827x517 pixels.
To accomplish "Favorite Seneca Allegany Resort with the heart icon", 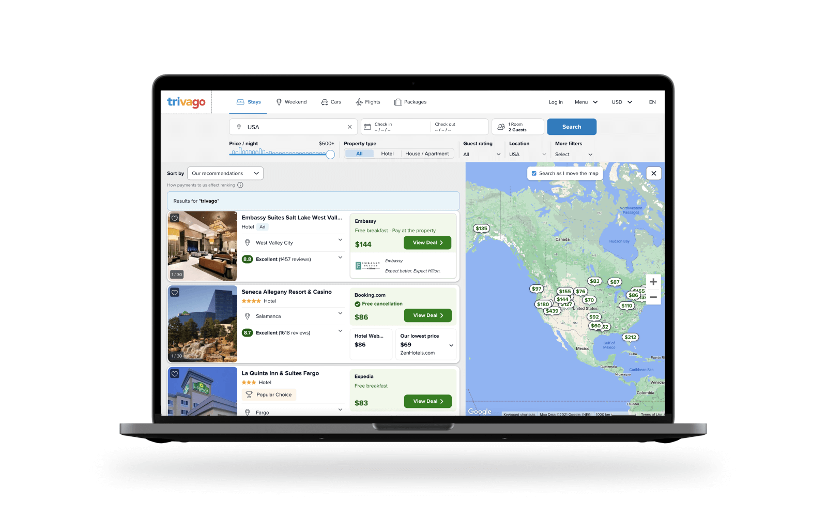I will 175,293.
